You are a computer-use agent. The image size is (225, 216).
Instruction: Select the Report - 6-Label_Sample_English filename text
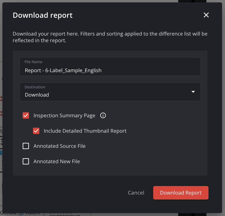(x=63, y=70)
